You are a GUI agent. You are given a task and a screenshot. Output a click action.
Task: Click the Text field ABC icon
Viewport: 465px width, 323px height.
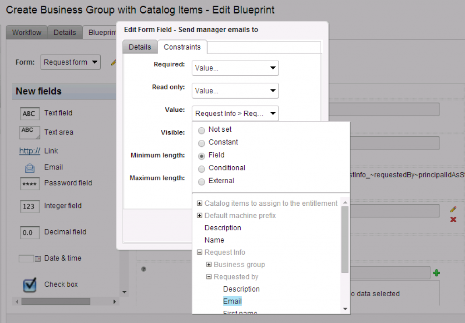tap(29, 114)
